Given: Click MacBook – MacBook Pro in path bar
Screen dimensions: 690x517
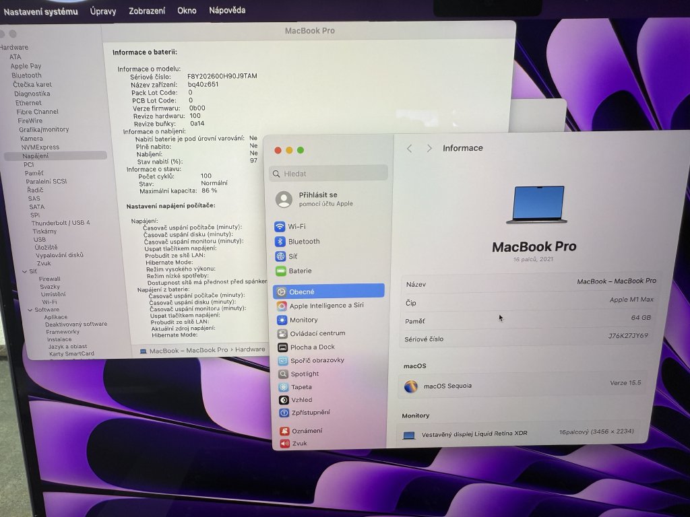Looking at the screenshot, I should pyautogui.click(x=189, y=350).
